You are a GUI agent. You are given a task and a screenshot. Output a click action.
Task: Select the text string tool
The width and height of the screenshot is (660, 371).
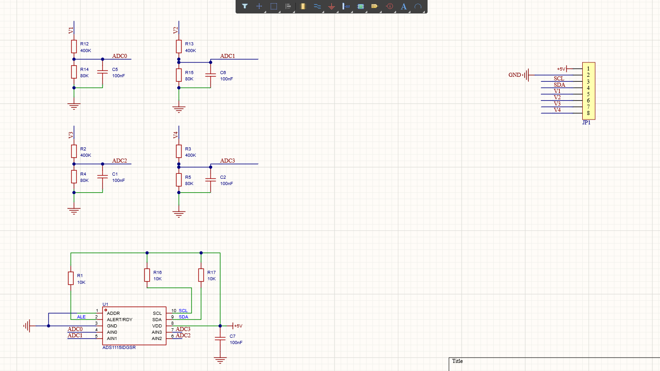tap(404, 6)
